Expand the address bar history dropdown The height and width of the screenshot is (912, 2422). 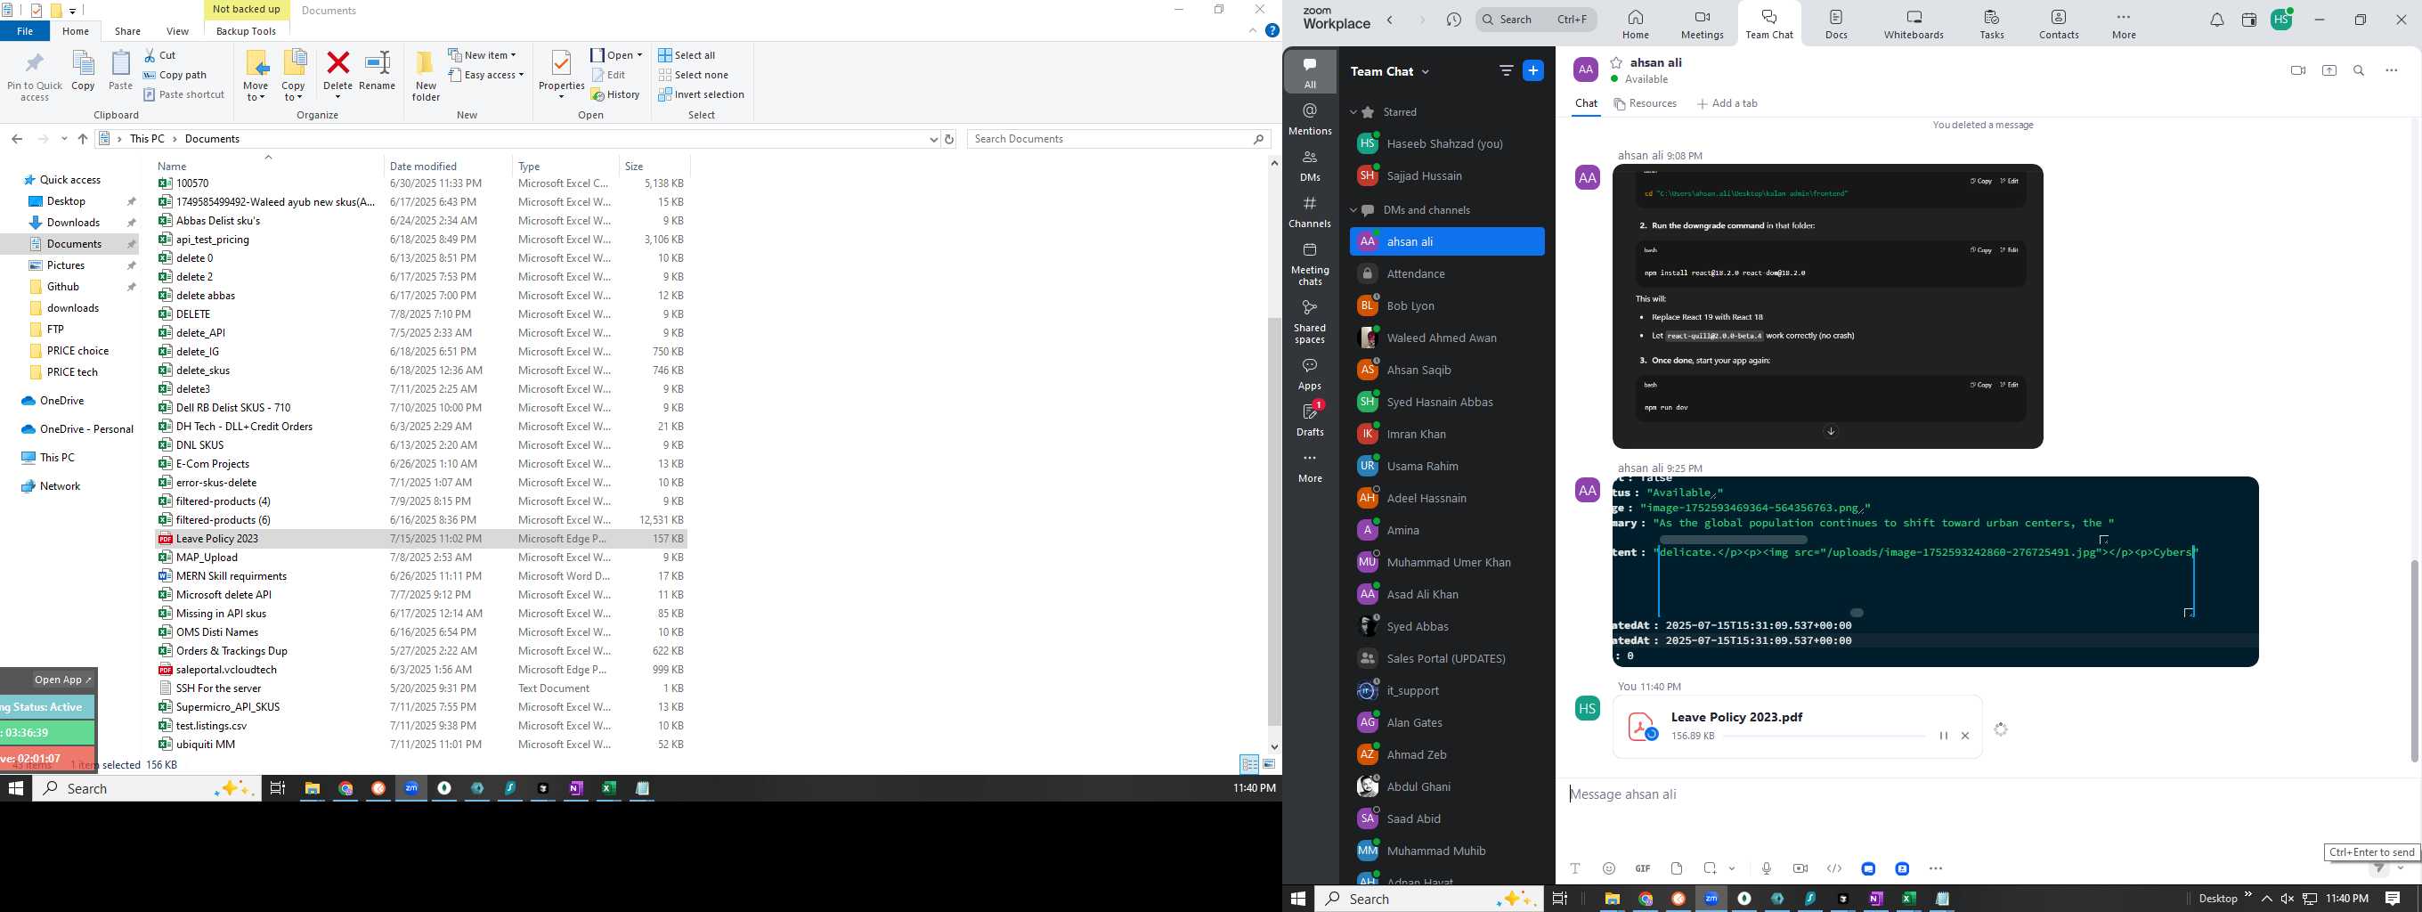point(932,139)
